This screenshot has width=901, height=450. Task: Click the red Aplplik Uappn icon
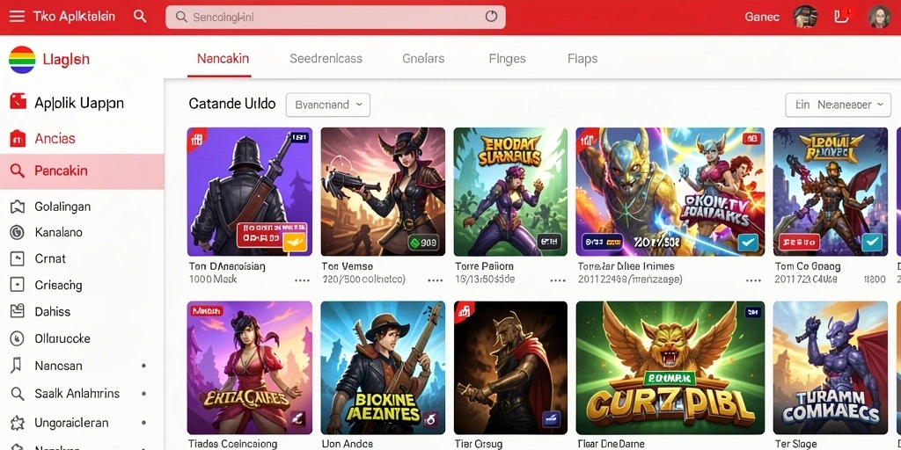click(18, 102)
